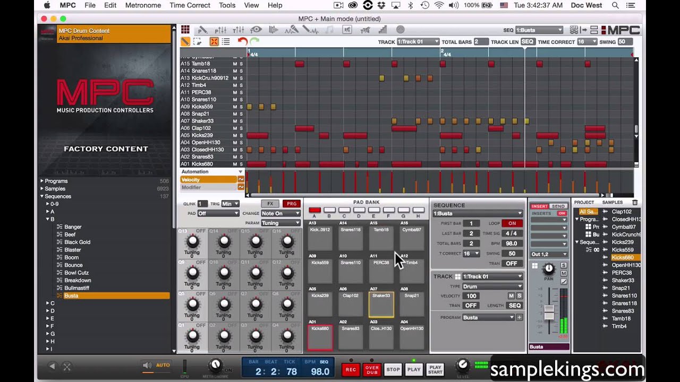680x382 pixels.
Task: Click the channel volume fader
Action: [x=549, y=312]
